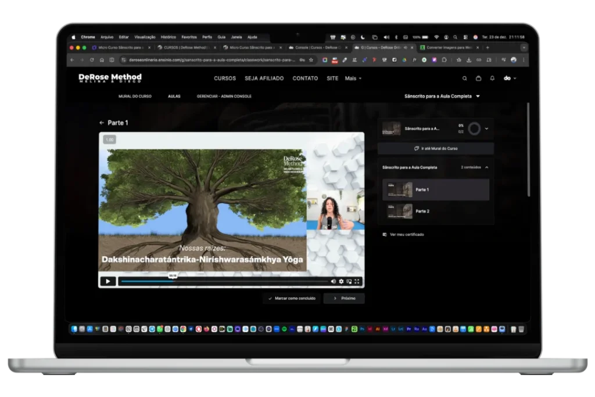Open the SITE navigation link
595x397 pixels.
[x=332, y=78]
